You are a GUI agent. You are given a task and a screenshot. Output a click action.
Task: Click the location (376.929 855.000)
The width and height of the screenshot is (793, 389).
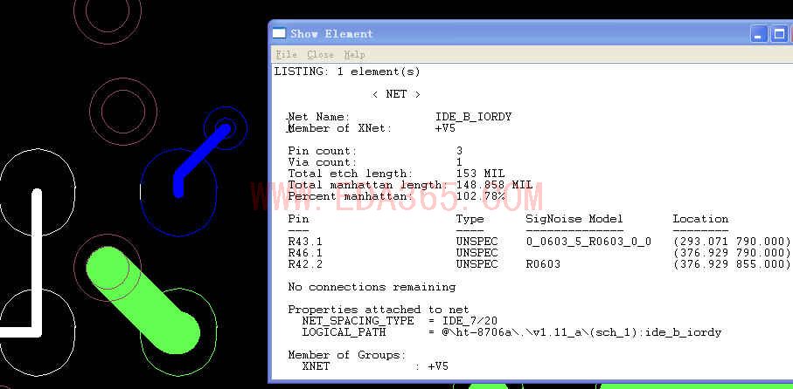[x=731, y=264]
